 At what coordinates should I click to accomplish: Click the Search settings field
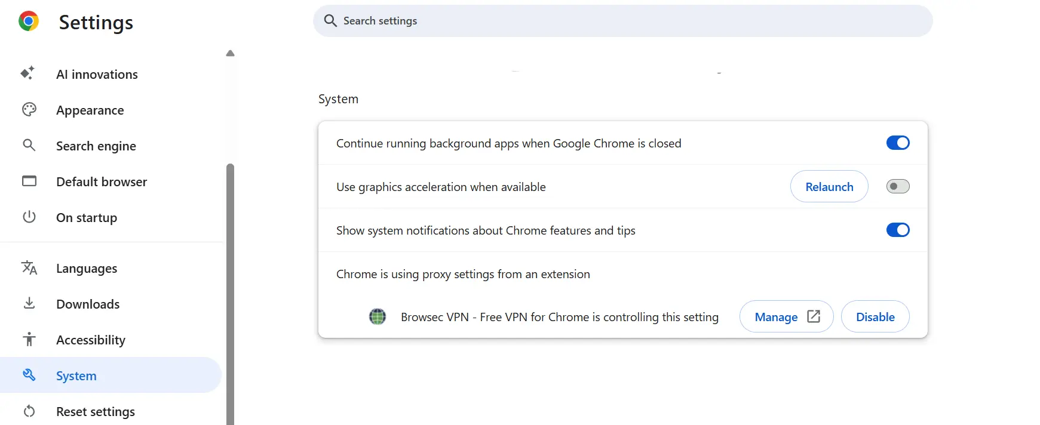pos(622,20)
